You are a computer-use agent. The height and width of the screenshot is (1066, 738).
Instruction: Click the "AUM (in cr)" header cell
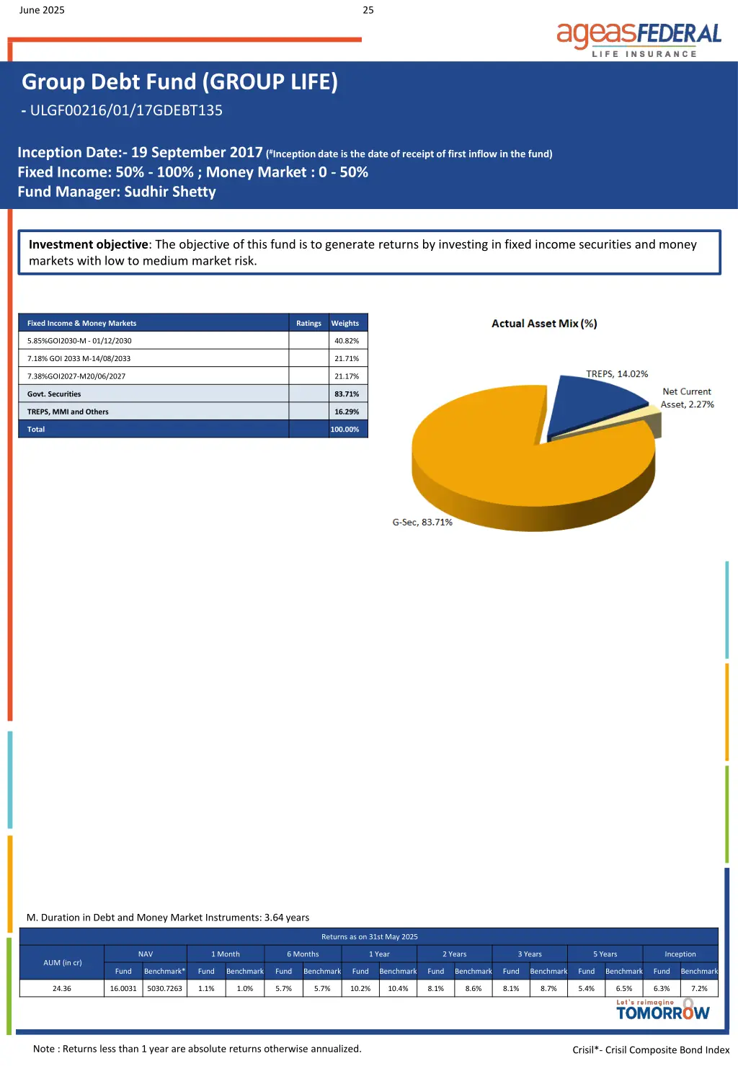[x=63, y=962]
